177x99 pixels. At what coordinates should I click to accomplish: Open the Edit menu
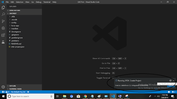tap(12, 2)
